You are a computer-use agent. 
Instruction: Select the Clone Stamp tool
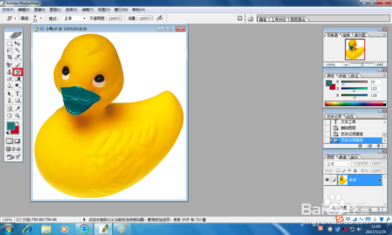click(x=9, y=72)
